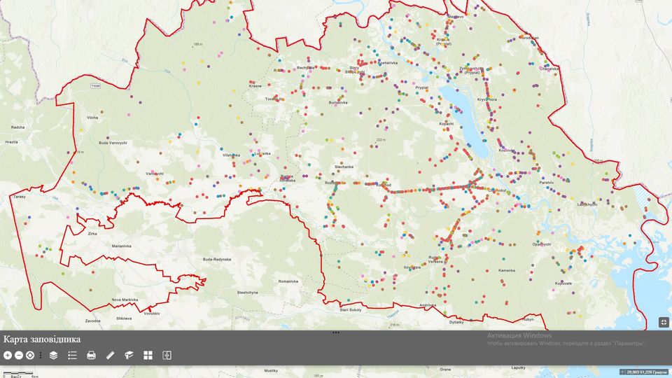Click the Buda-Radynska place label
The image size is (672, 378).
coord(216,259)
